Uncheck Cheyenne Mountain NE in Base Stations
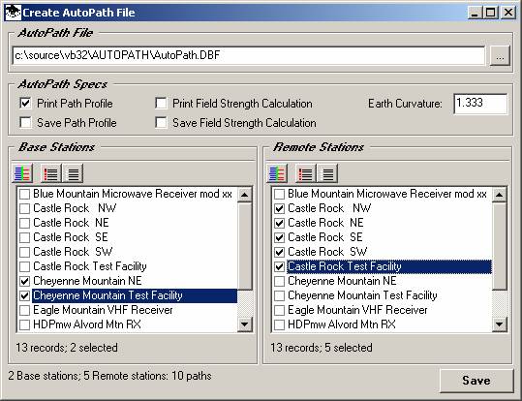The image size is (522, 401). 24,281
